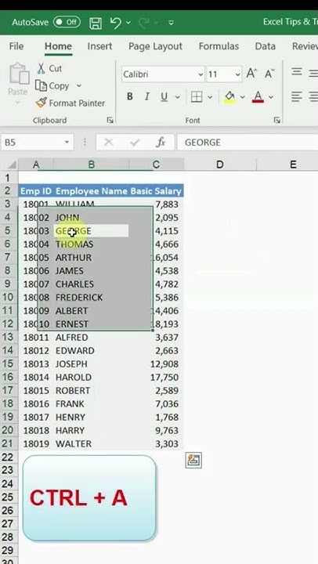Click the Top Align icon
Screen dimensions: 318x564
pyautogui.click(x=296, y=71)
